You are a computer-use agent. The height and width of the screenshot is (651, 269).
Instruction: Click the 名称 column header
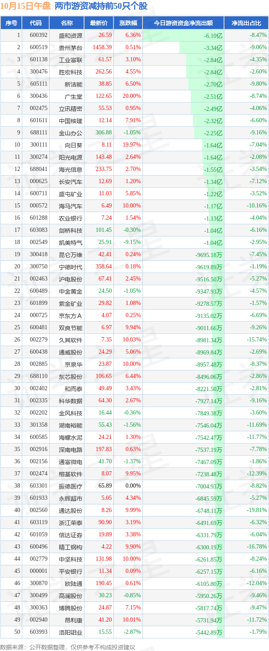(66, 23)
